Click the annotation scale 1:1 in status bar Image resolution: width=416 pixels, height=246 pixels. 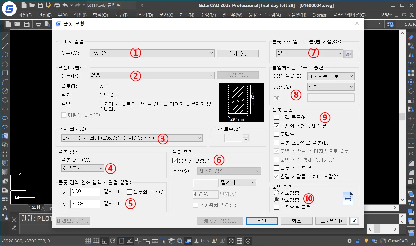(x=203, y=241)
